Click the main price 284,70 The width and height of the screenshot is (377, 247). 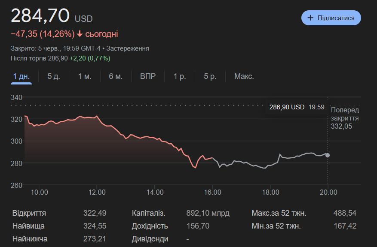click(40, 15)
